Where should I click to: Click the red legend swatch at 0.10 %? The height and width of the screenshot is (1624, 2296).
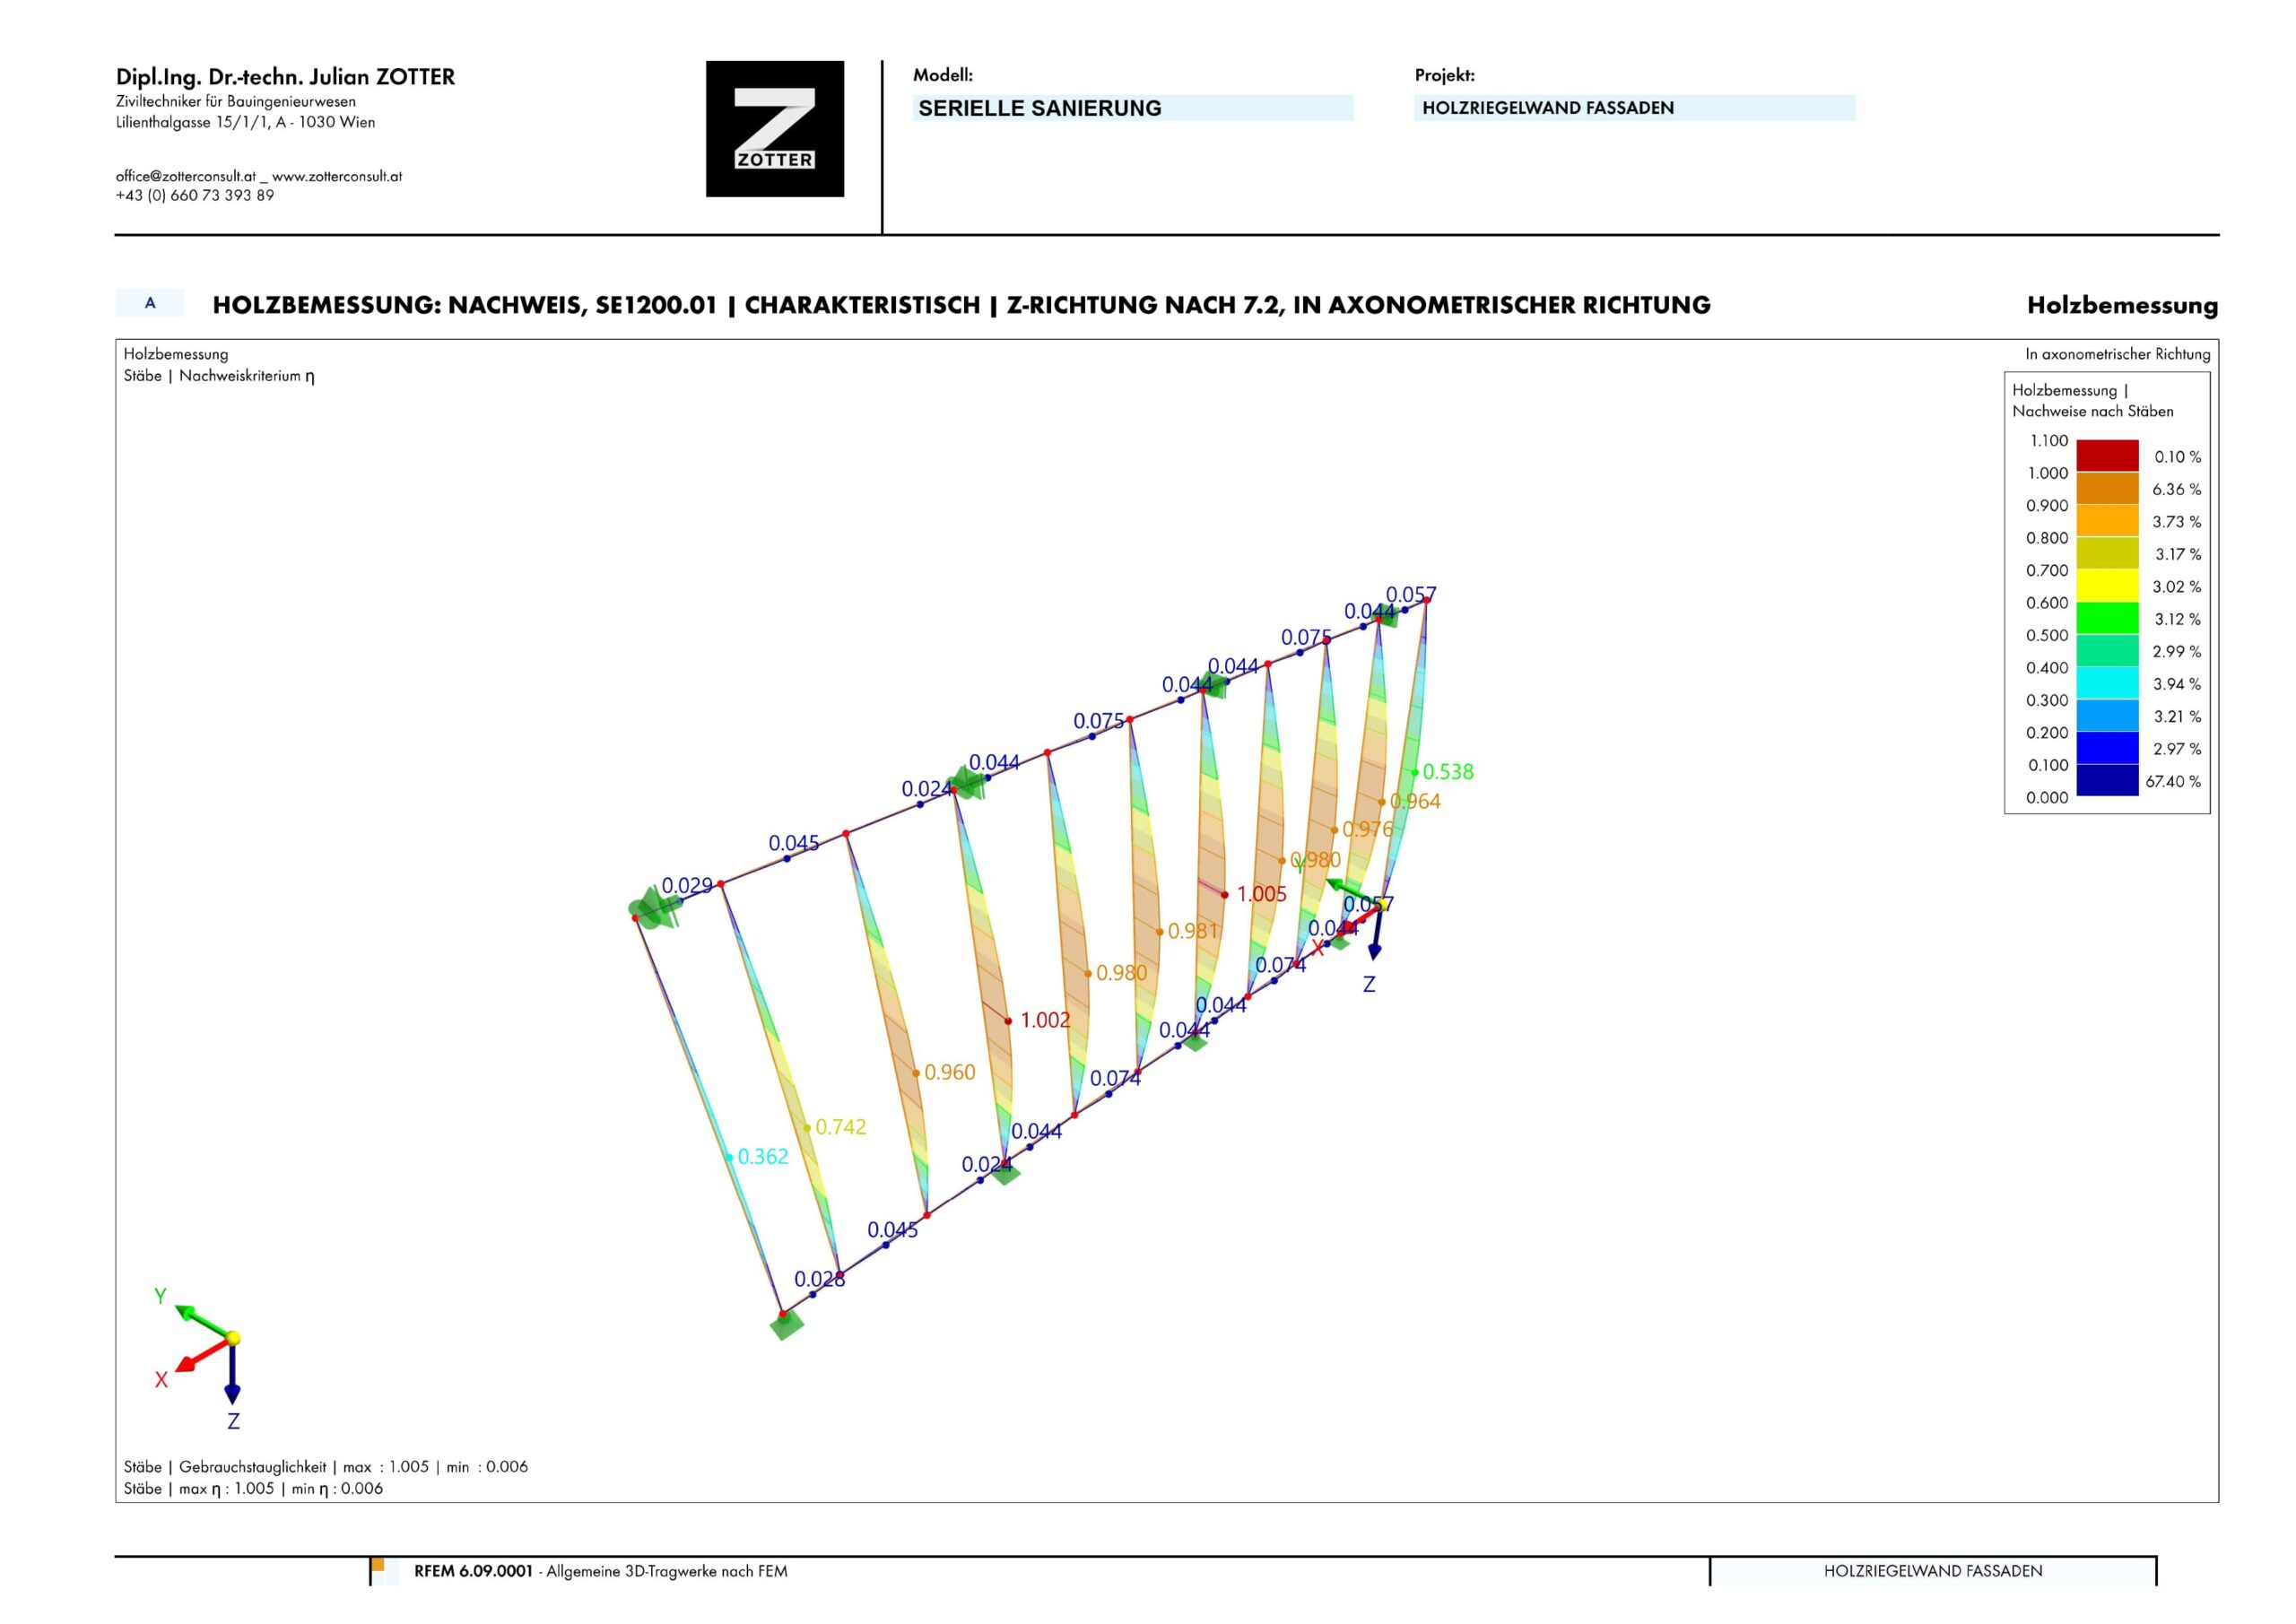pyautogui.click(x=2107, y=455)
